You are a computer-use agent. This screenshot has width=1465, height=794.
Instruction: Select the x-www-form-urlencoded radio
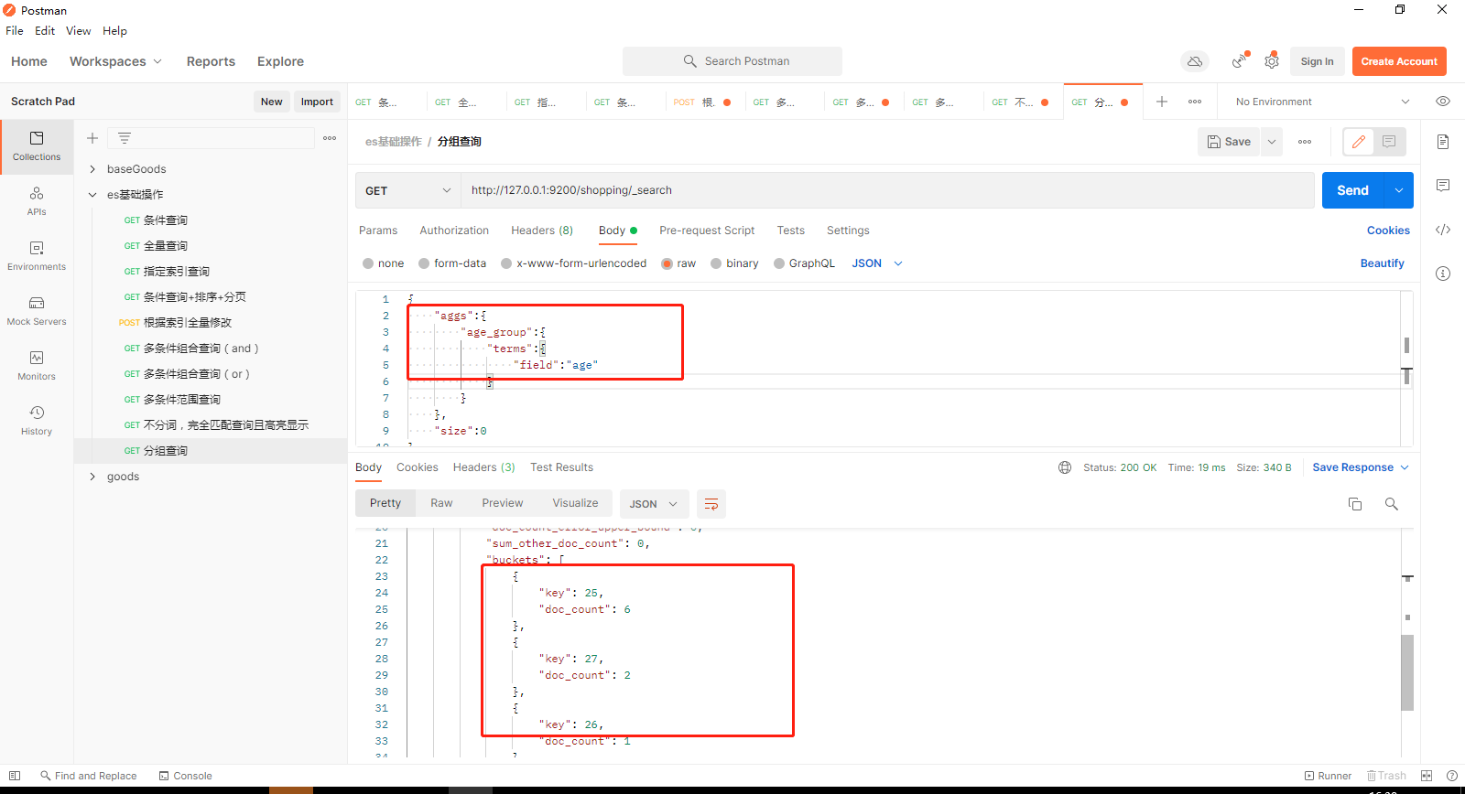pos(506,263)
